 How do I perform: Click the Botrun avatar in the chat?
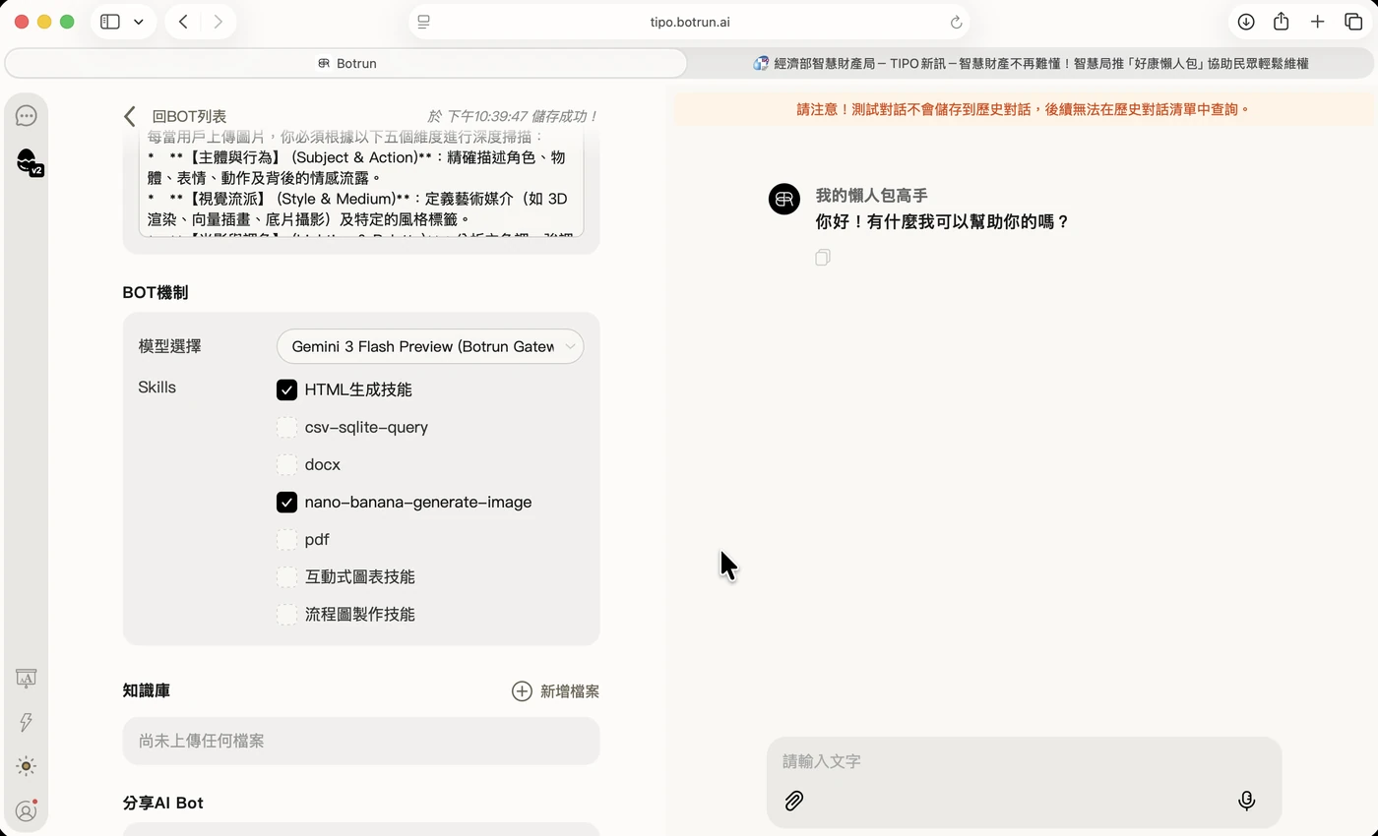(x=784, y=199)
